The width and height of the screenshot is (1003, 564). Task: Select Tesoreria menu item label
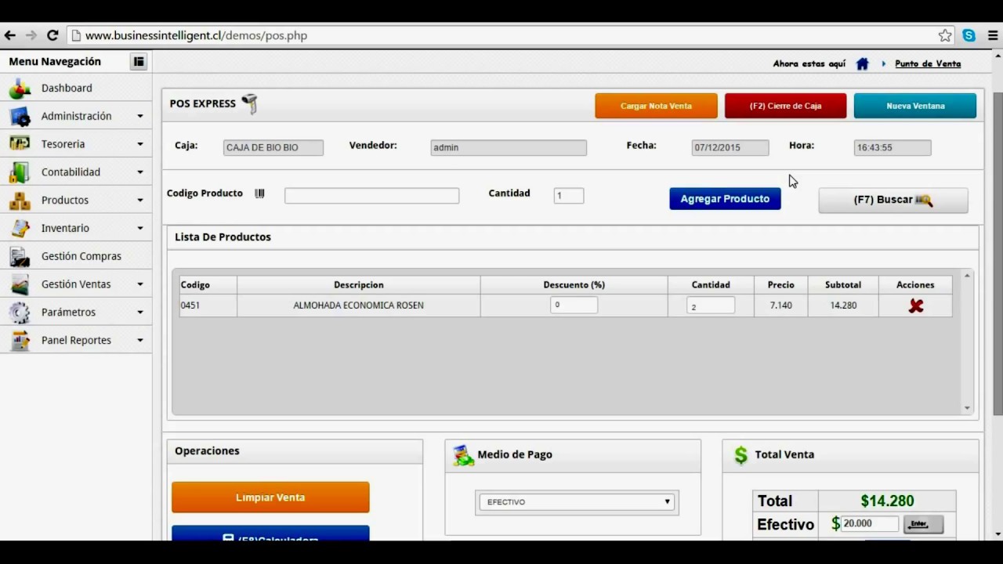pyautogui.click(x=63, y=144)
